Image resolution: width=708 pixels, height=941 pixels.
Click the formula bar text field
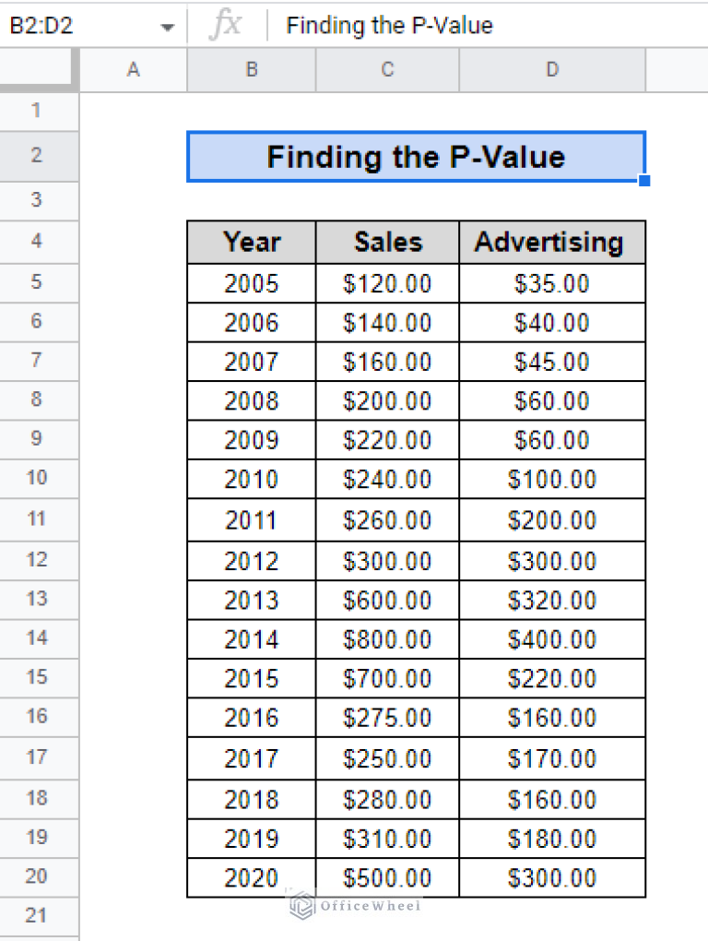pos(489,26)
